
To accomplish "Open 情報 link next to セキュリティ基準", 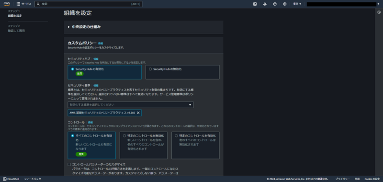I will 96,86.
